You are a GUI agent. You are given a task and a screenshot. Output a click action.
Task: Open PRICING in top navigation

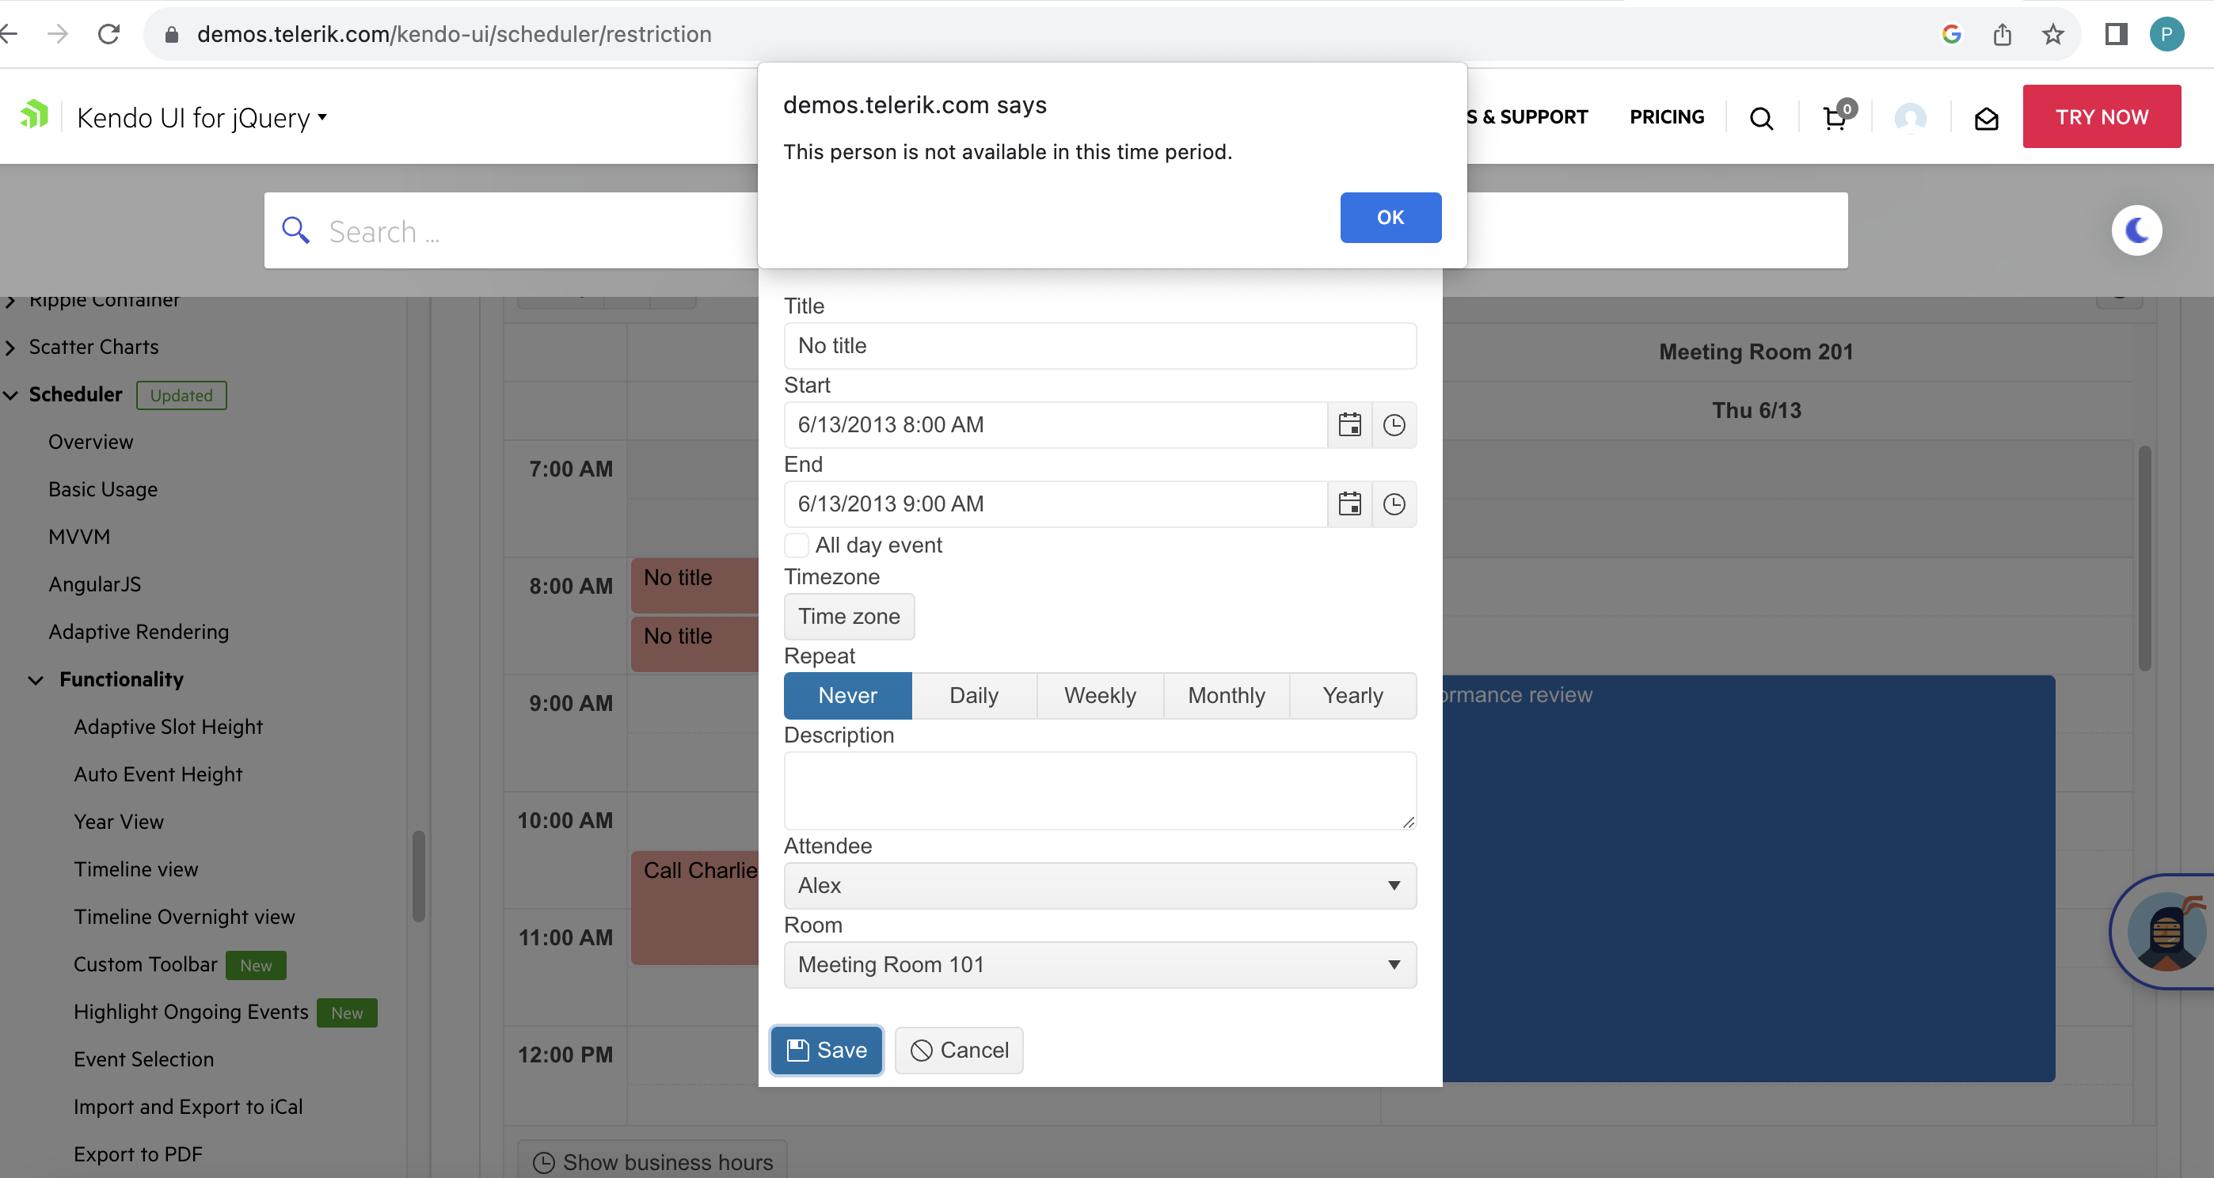(1666, 117)
